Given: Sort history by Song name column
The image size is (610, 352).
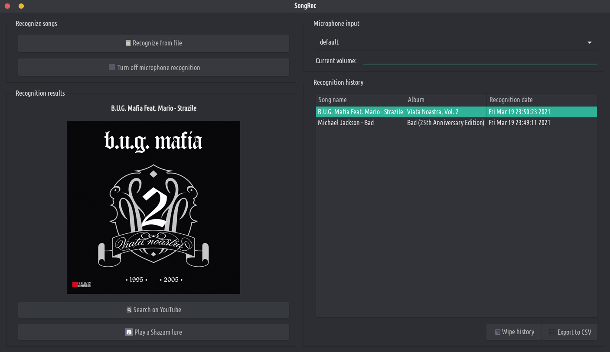Looking at the screenshot, I should 360,100.
